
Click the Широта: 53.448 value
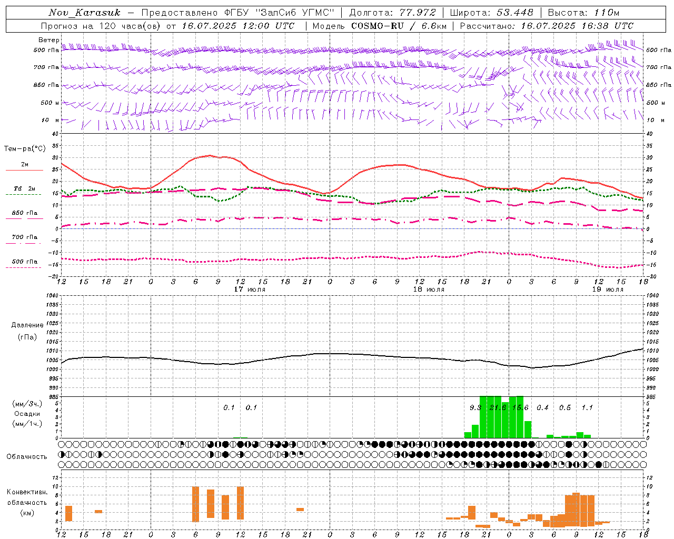tap(492, 13)
